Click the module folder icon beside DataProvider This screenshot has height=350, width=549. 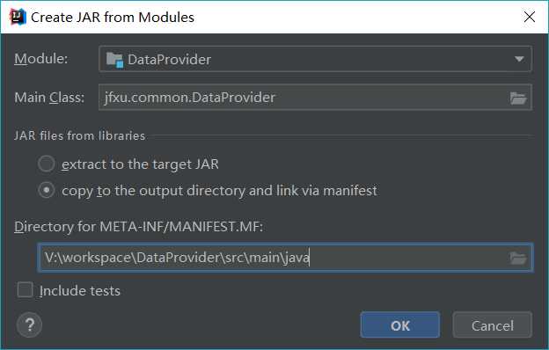click(x=115, y=60)
